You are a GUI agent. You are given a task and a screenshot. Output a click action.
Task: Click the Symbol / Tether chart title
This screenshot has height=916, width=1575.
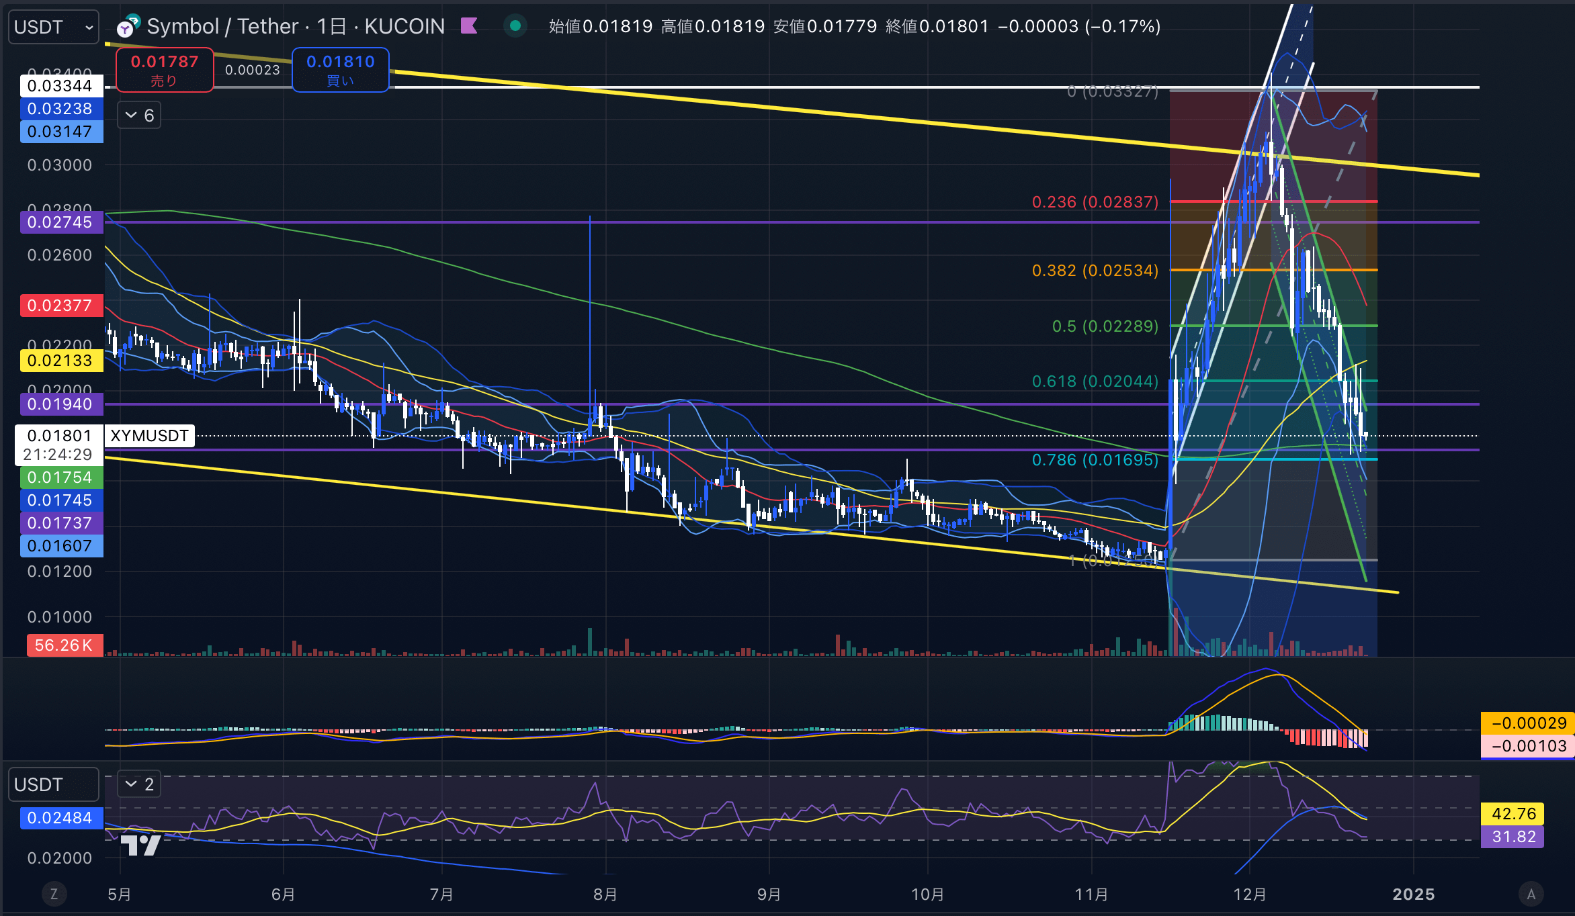[x=222, y=26]
